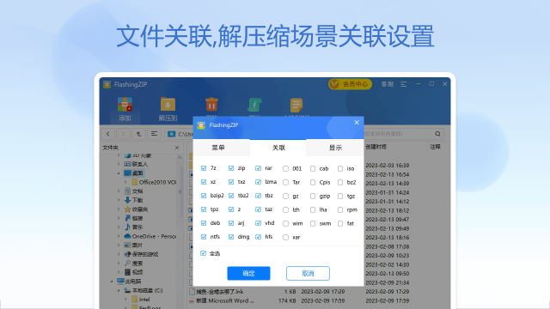Screen dimensions: 550x309
Task: Expand the 下载 tree node
Action: coord(119,200)
